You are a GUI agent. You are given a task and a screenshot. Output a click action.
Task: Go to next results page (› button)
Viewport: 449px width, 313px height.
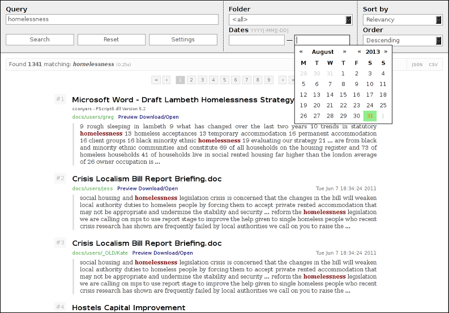click(x=283, y=80)
